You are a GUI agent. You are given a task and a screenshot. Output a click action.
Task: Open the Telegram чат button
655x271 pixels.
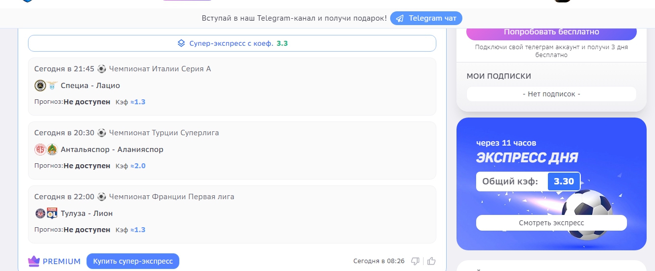(426, 18)
